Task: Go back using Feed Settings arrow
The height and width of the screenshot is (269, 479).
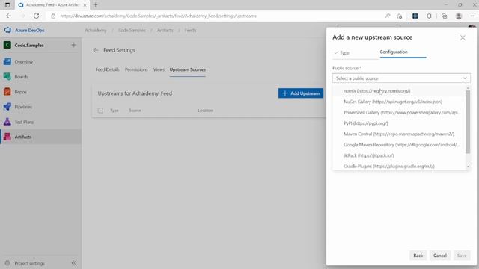Action: click(96, 50)
